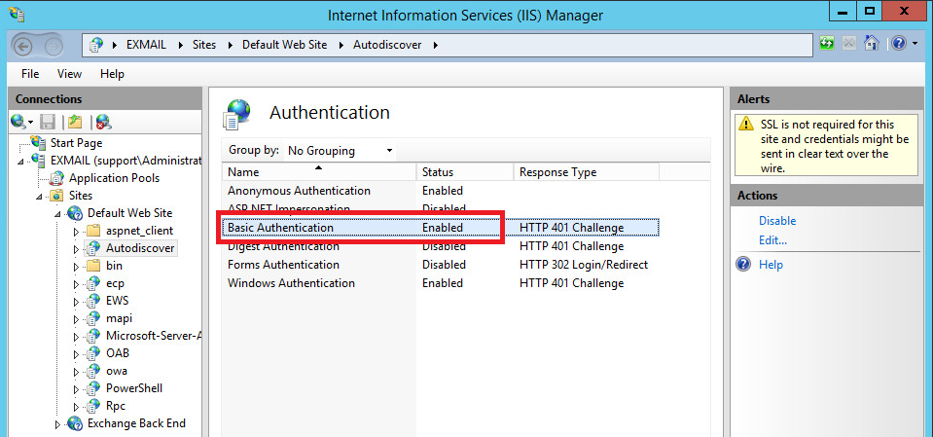Click the Create New Connection globe icon
Viewport: 933px width, 437px height.
(x=19, y=122)
